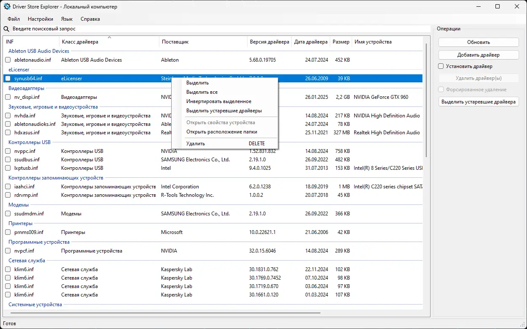Sort by the Размер column header
527x329 pixels.
pos(341,42)
